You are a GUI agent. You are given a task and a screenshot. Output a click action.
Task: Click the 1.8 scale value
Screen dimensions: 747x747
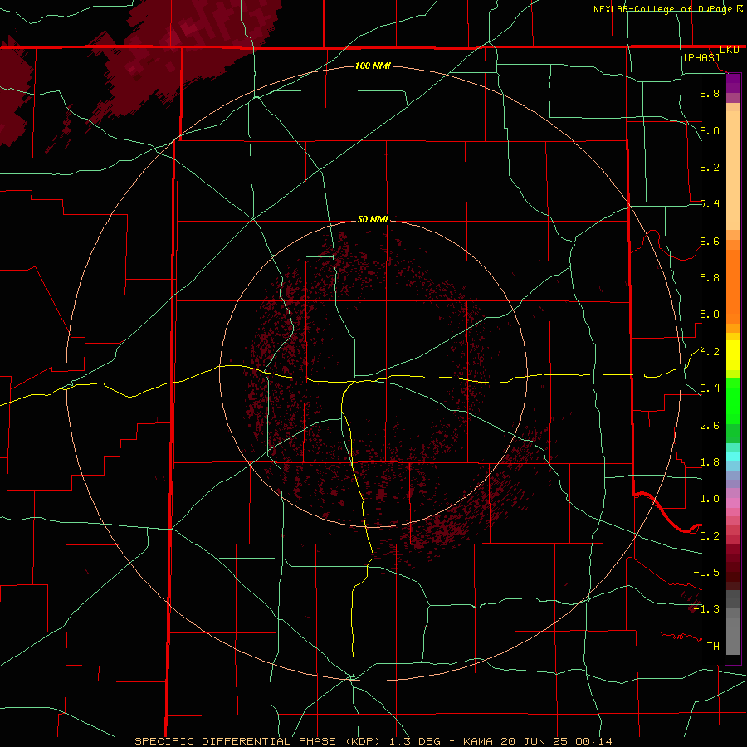click(710, 462)
